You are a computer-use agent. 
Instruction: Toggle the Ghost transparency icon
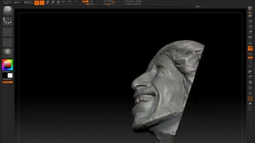250,99
